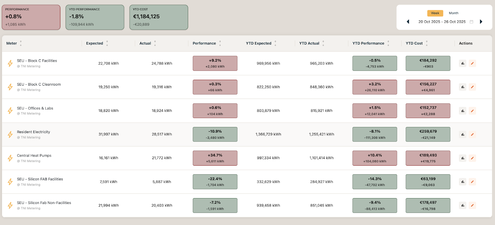Image resolution: width=495 pixels, height=225 pixels.
Task: Edit SEU - Silicon Fab Non-Facilities meter
Action: point(472,206)
